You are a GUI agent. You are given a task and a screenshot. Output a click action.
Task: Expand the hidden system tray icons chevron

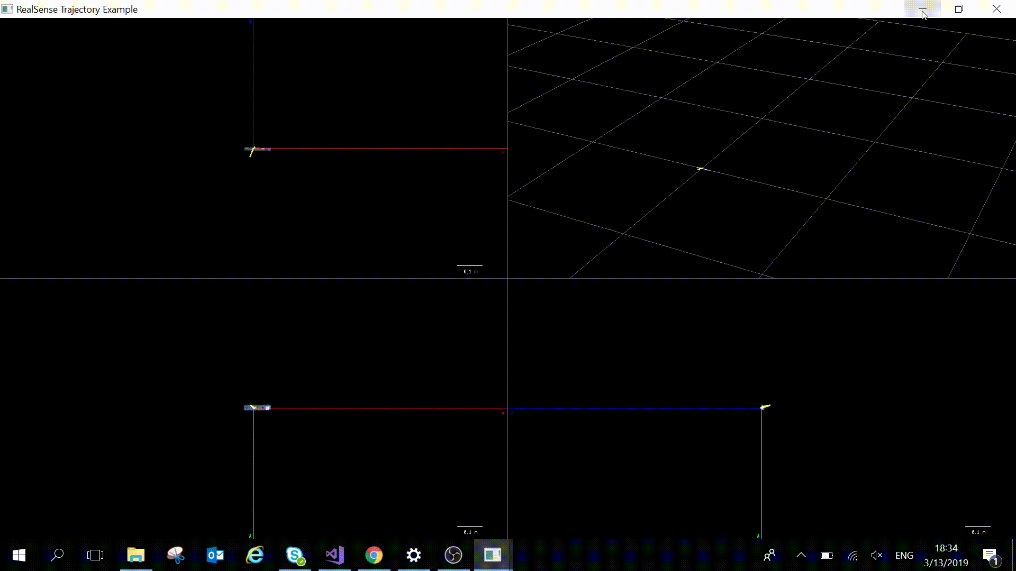801,555
